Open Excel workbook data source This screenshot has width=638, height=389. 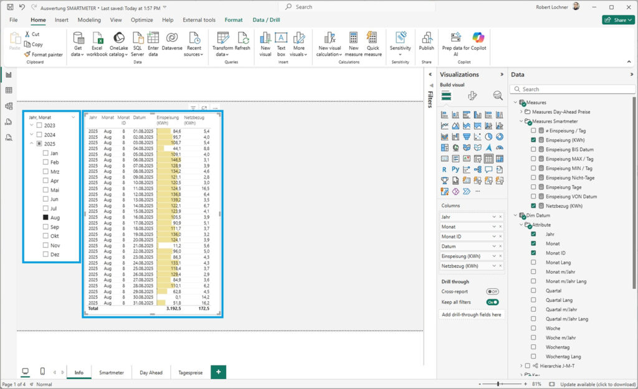point(97,44)
